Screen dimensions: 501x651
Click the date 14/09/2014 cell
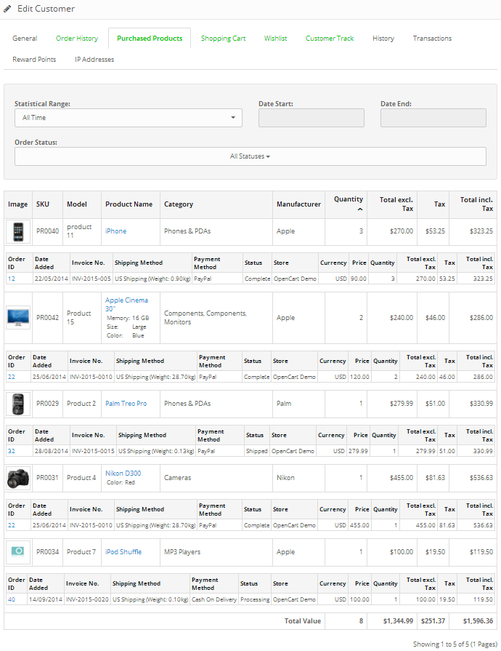[46, 599]
